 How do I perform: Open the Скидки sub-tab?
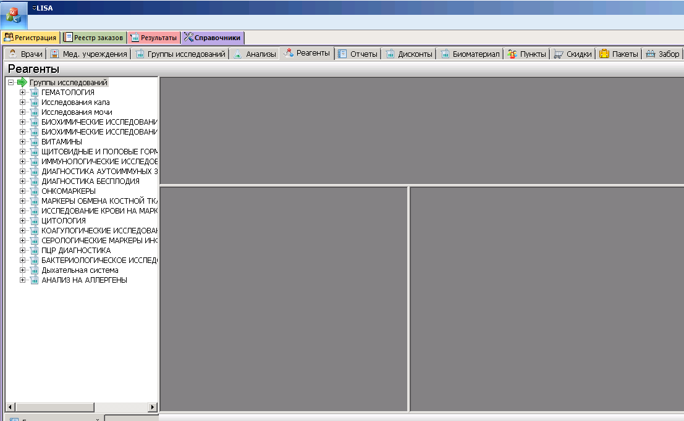click(573, 54)
